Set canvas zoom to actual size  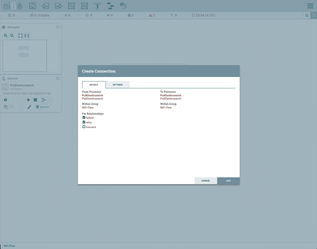pyautogui.click(x=27, y=36)
